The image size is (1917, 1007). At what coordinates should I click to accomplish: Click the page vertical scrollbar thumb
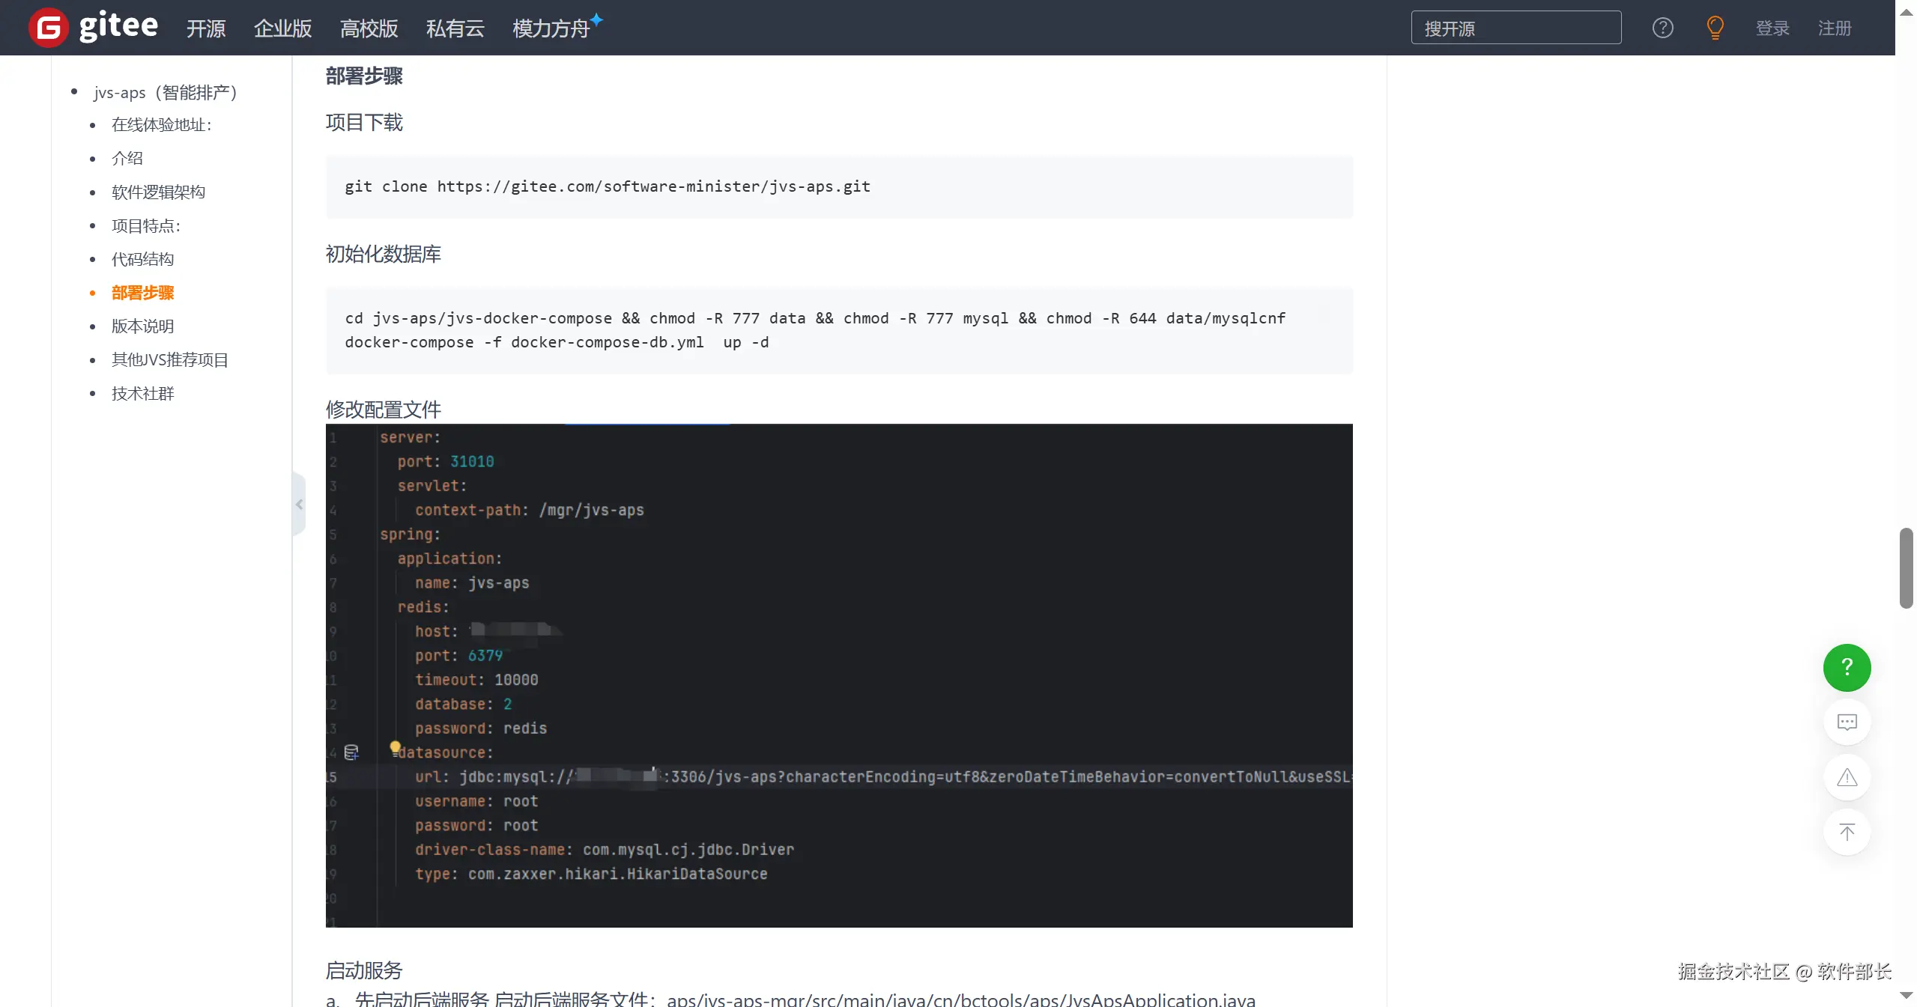click(1905, 568)
